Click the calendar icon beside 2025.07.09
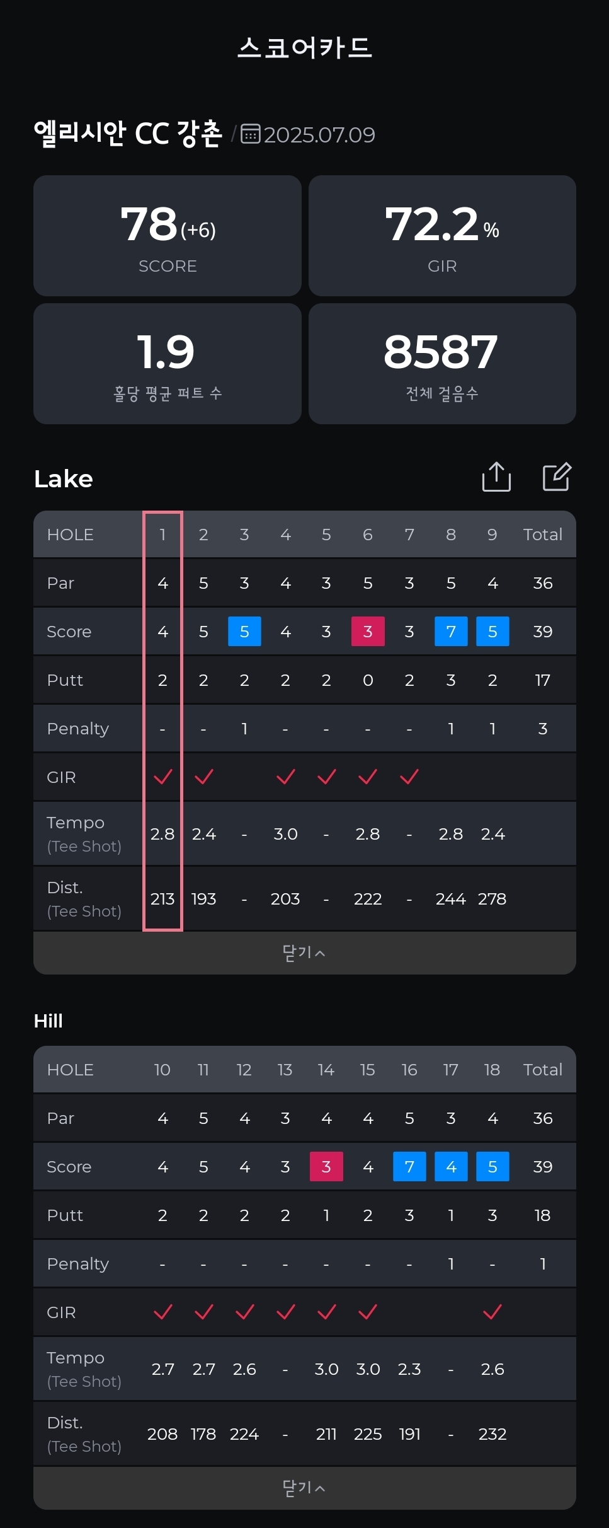This screenshot has height=1528, width=609. pos(251,134)
